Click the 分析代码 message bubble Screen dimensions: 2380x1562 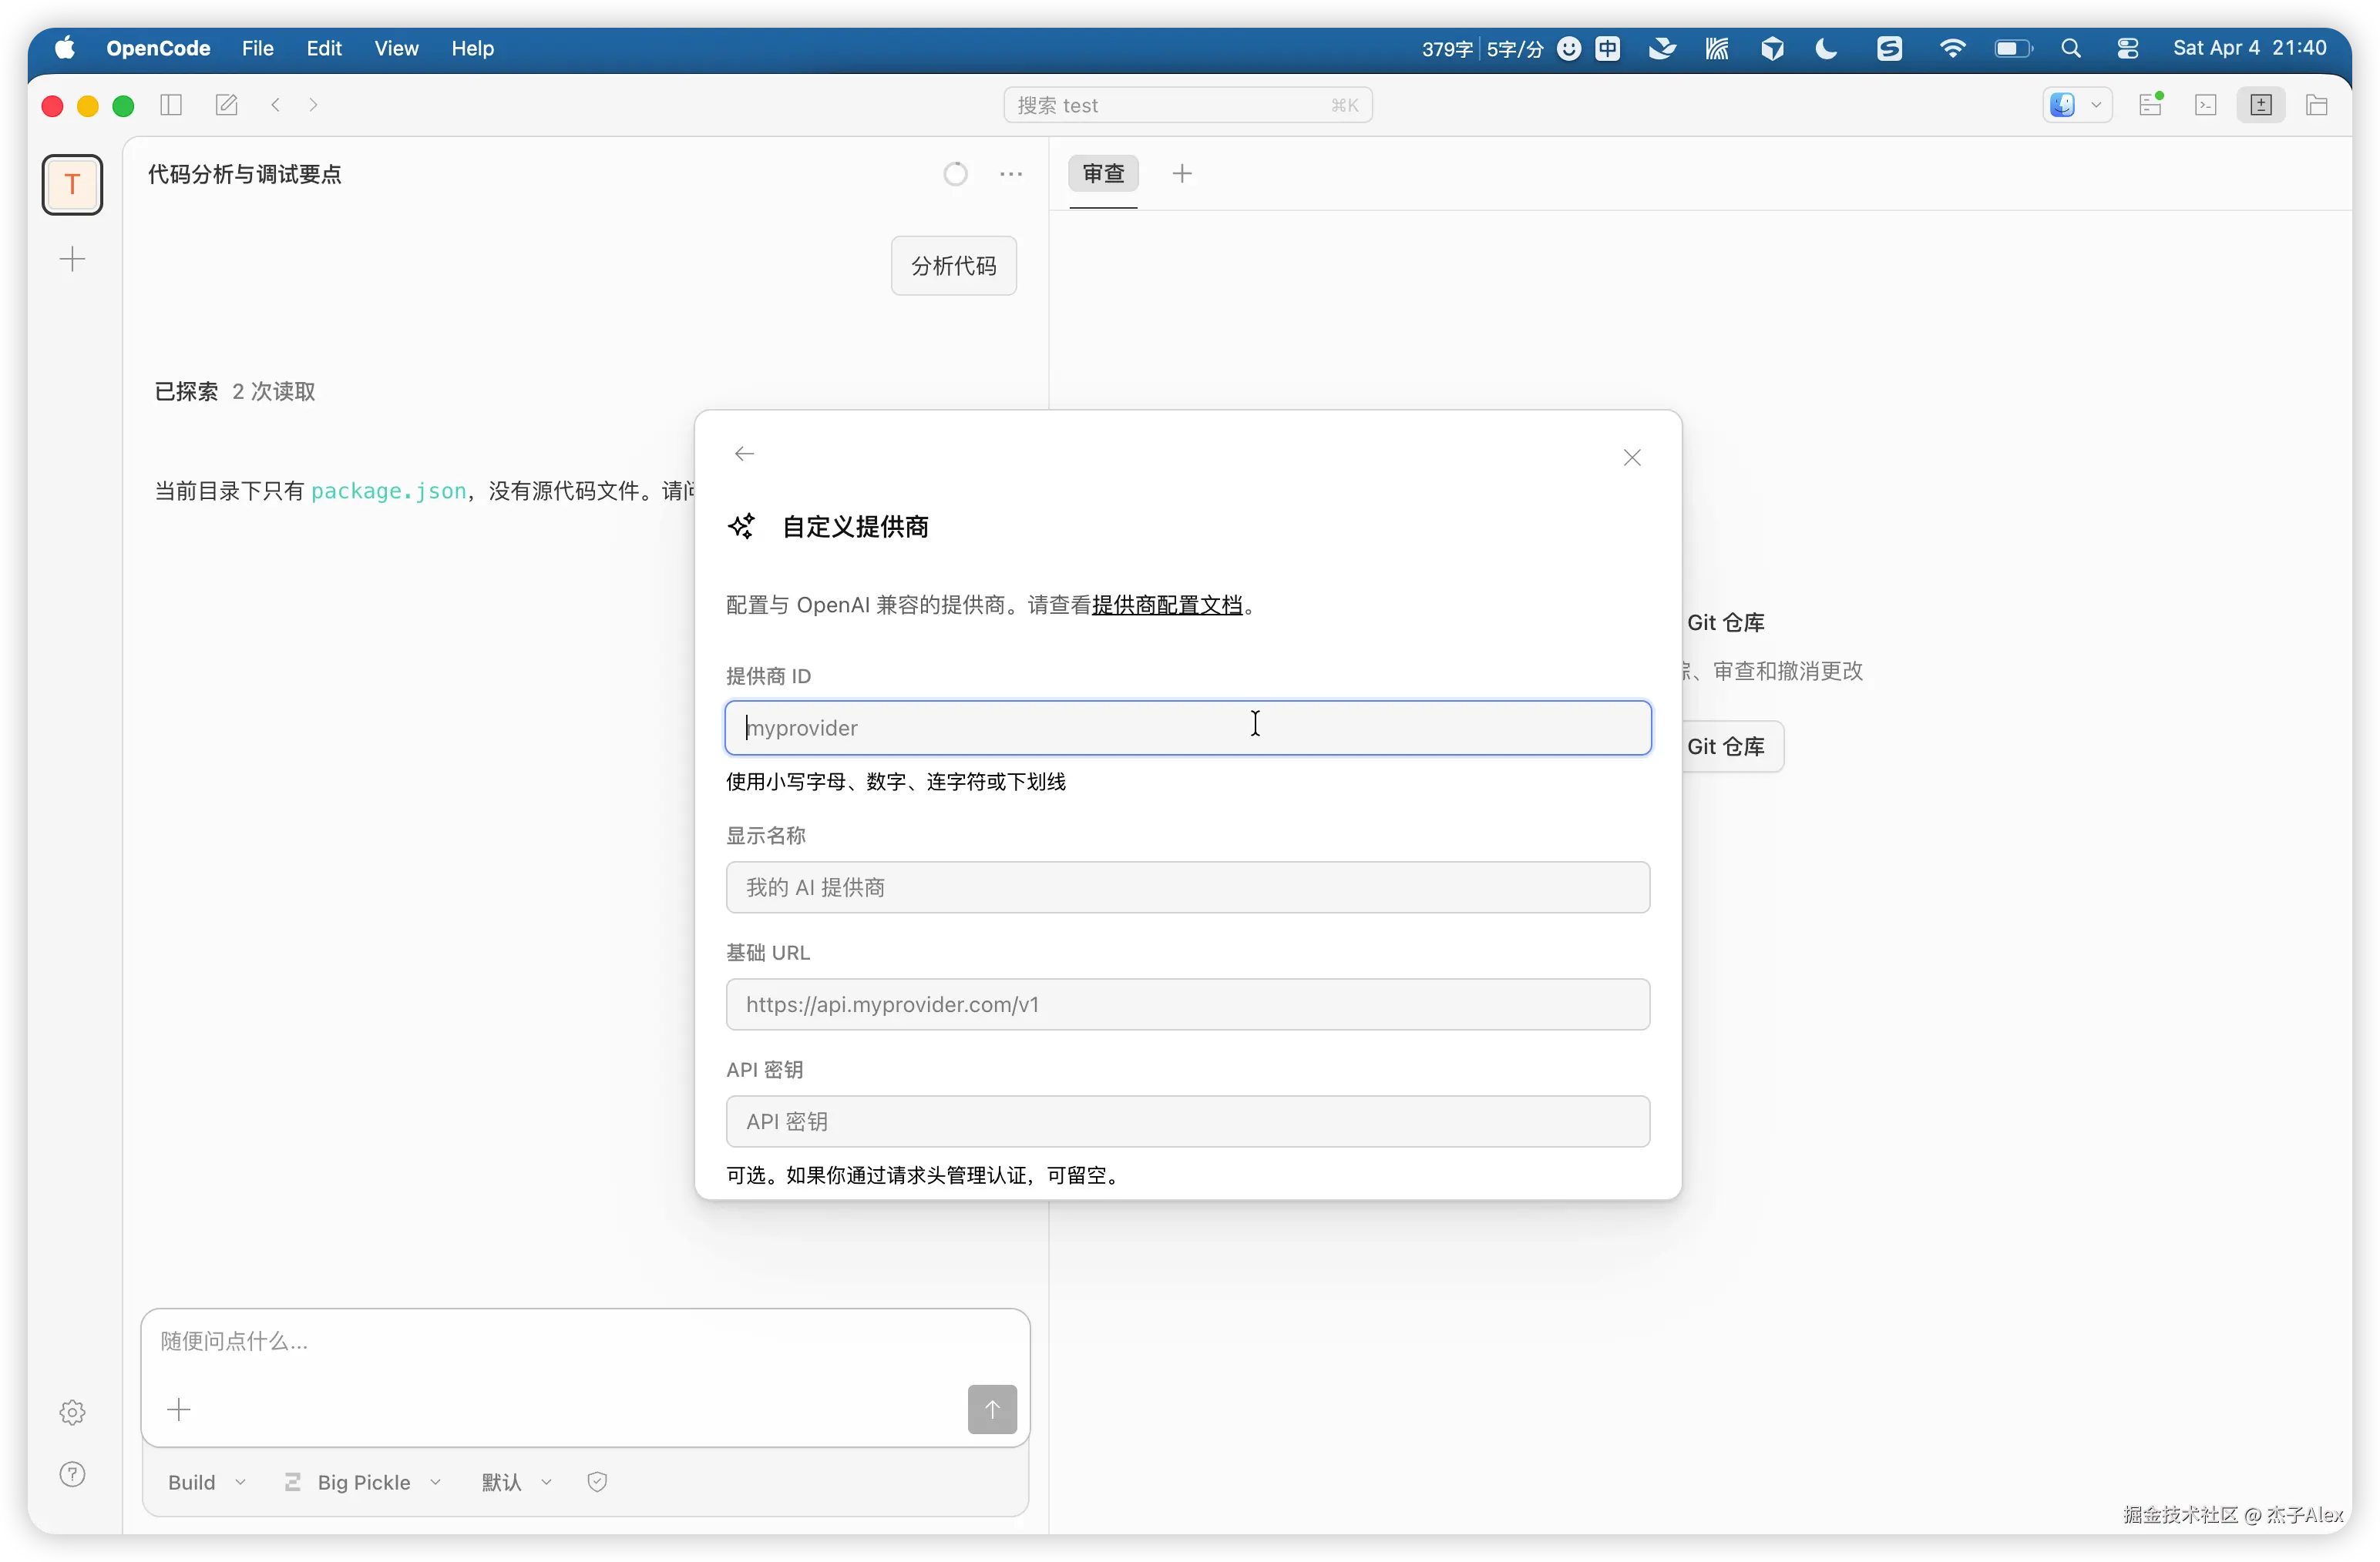click(x=953, y=266)
